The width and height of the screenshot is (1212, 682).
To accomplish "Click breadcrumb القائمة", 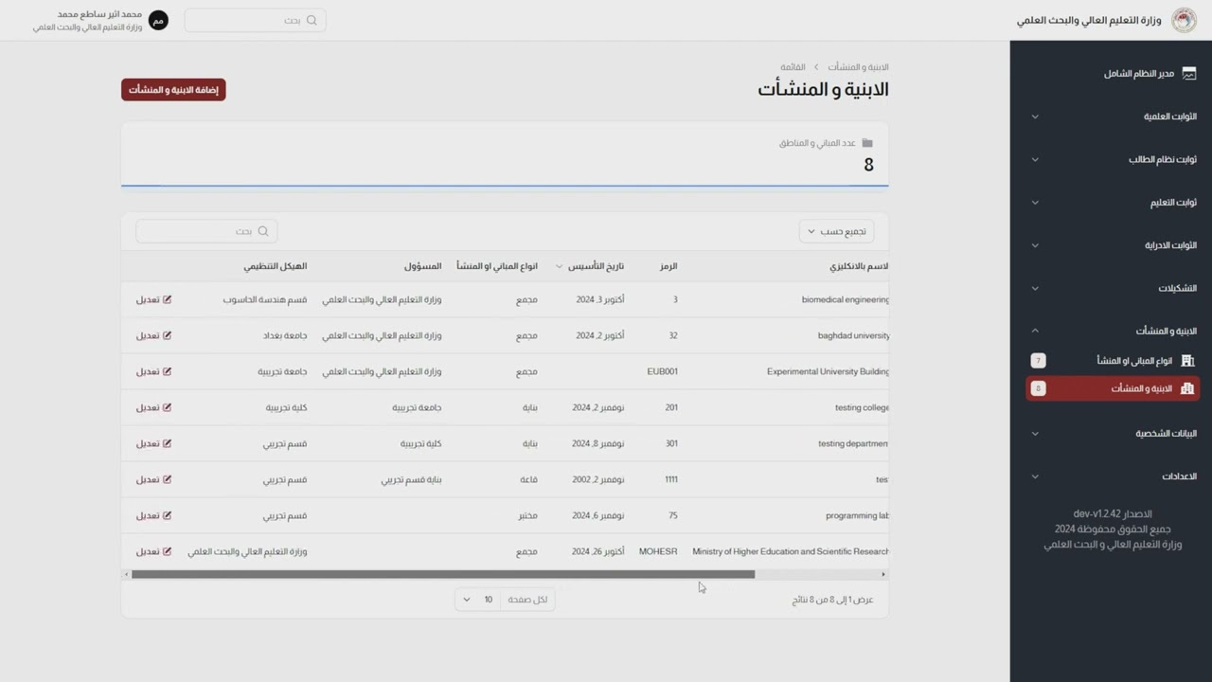I will (x=793, y=67).
